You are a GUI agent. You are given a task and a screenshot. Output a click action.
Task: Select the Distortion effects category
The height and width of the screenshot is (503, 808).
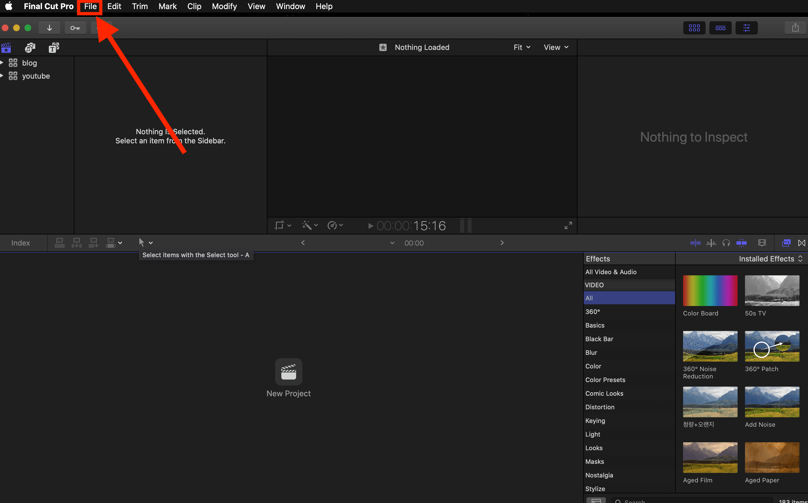[600, 407]
